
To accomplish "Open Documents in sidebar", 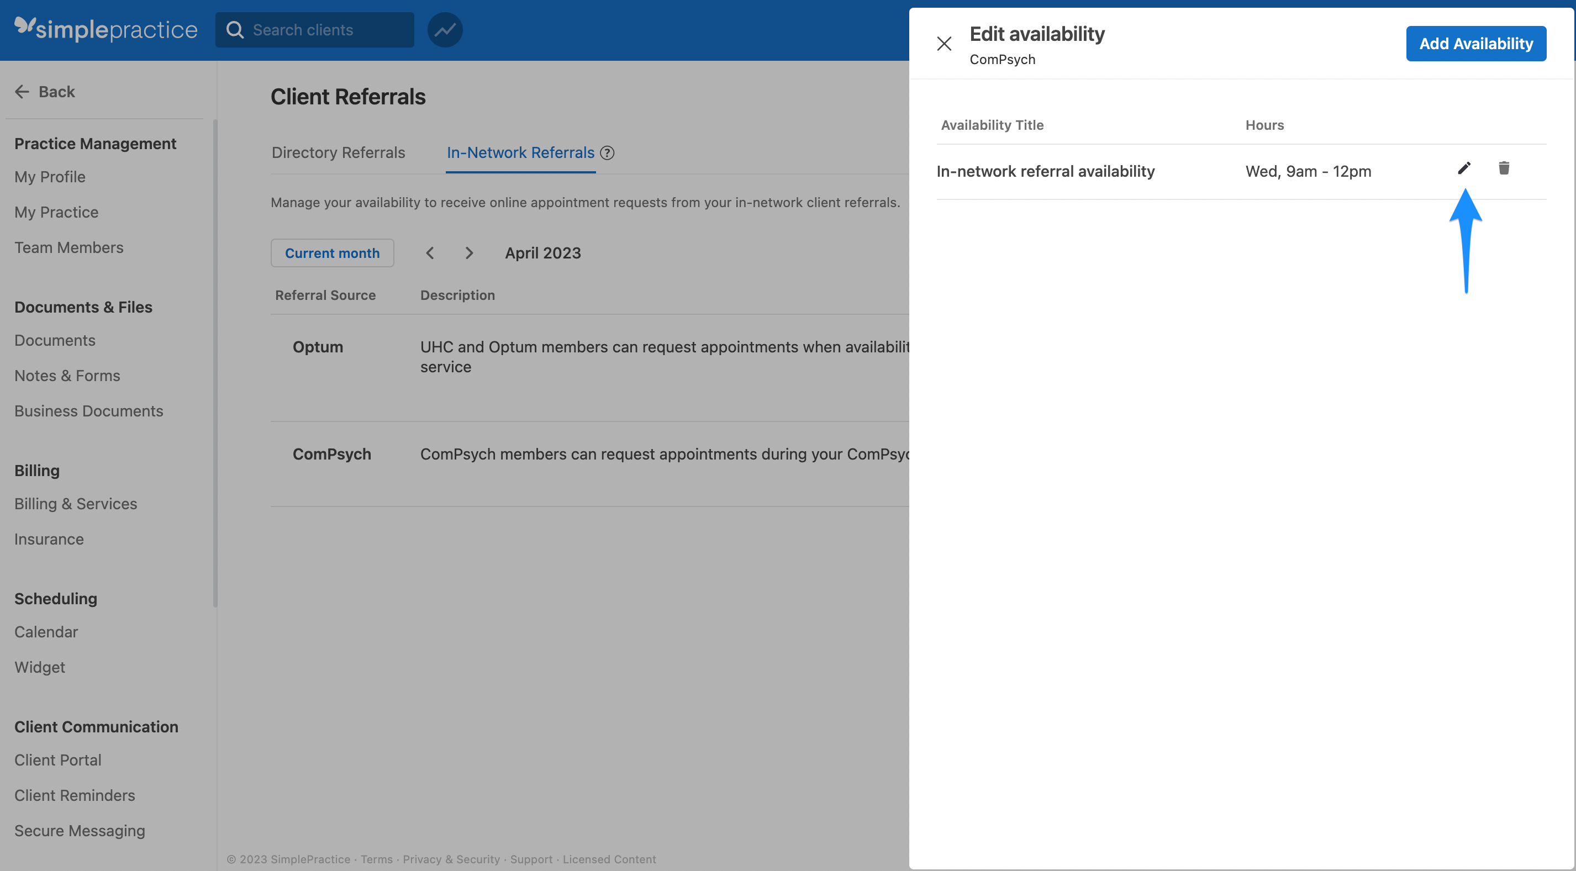I will (x=55, y=340).
